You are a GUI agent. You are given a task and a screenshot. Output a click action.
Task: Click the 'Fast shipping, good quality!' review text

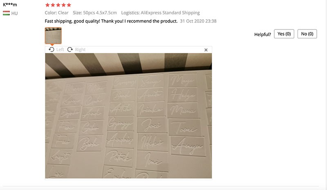(x=72, y=21)
